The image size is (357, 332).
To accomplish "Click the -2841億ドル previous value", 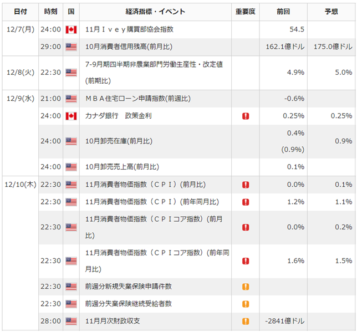I will pyautogui.click(x=285, y=321).
